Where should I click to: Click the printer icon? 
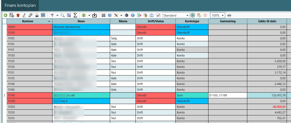[x=229, y=15]
